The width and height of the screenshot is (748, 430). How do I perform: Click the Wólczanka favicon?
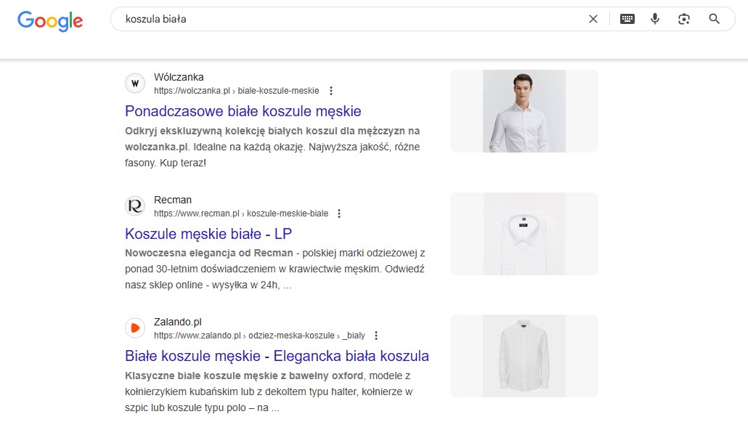point(135,84)
